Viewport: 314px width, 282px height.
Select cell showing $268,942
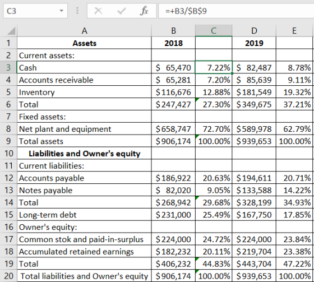pos(173,202)
